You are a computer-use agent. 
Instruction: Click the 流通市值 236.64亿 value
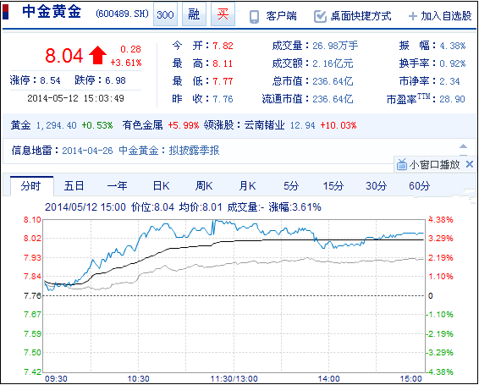333,99
